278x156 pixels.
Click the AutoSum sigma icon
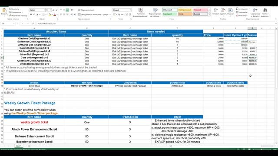(x=237, y=9)
